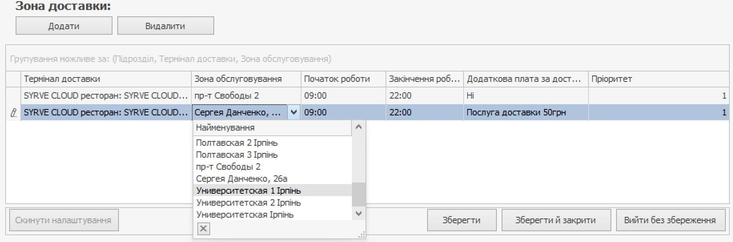Choose 'Университетская 1 Ірпінь' option

click(x=248, y=191)
